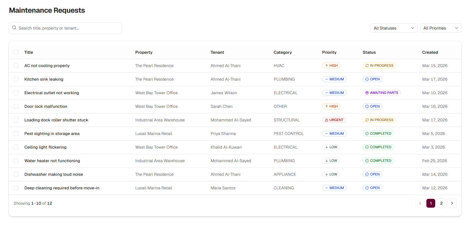
Task: Open the All Statuses dropdown
Action: click(x=394, y=28)
